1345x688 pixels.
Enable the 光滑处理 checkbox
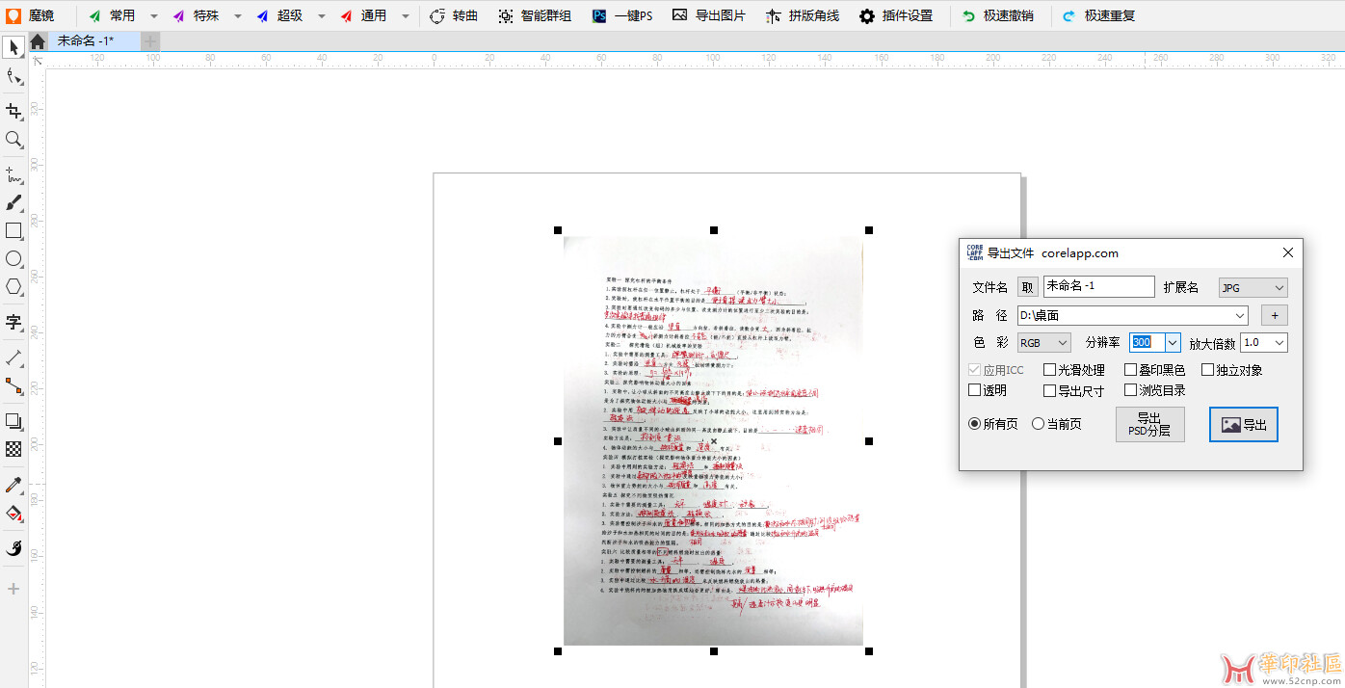click(x=1050, y=370)
